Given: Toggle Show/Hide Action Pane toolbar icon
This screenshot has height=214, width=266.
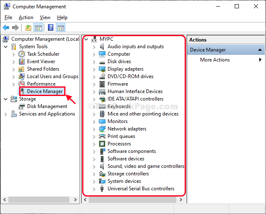Looking at the screenshot, I should 60,27.
